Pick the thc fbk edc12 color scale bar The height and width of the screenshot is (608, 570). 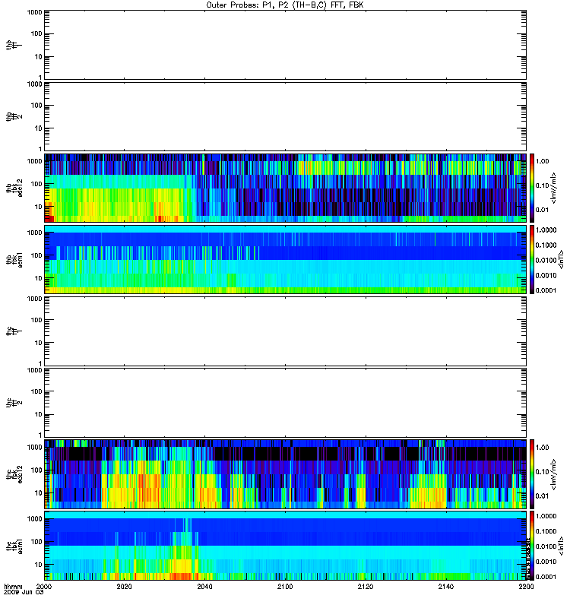click(532, 474)
